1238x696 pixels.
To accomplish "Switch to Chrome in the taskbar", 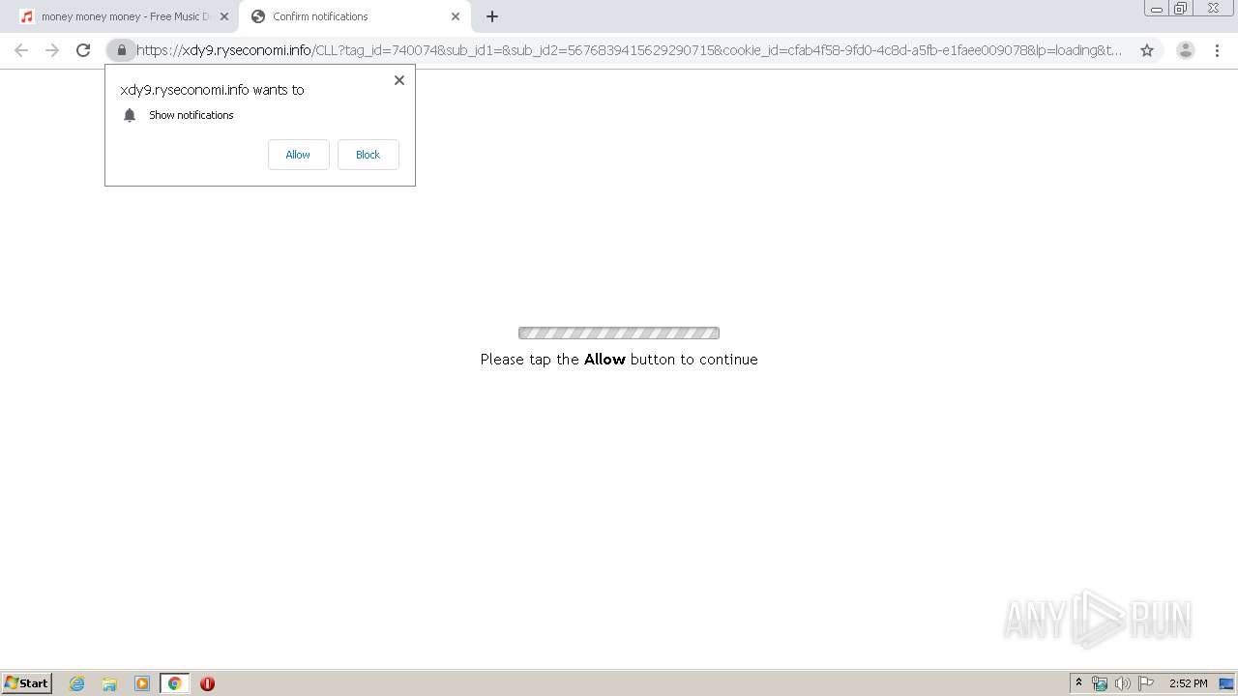I will (175, 683).
